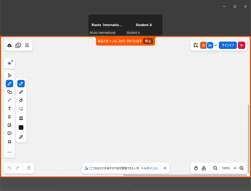Viewport: 251px width, 191px height.
Task: Click the zoom in magnifier
Action: [x=241, y=168]
